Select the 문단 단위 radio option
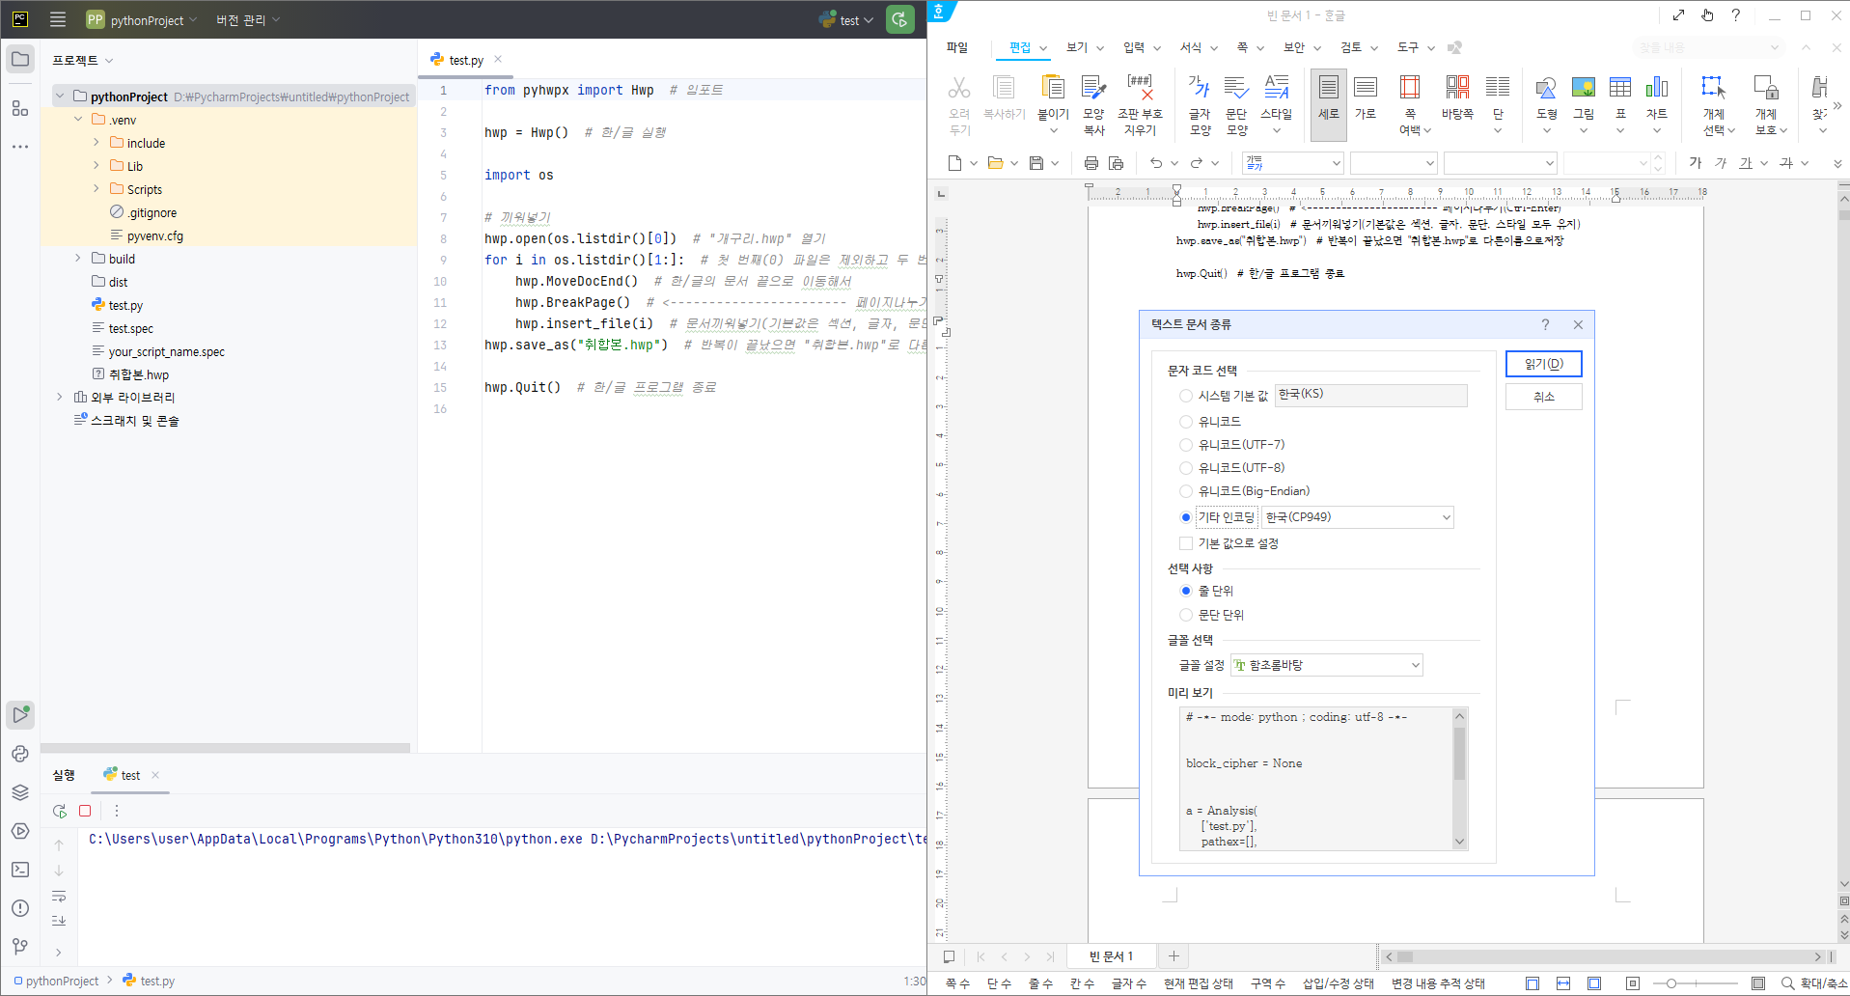1850x996 pixels. 1186,615
